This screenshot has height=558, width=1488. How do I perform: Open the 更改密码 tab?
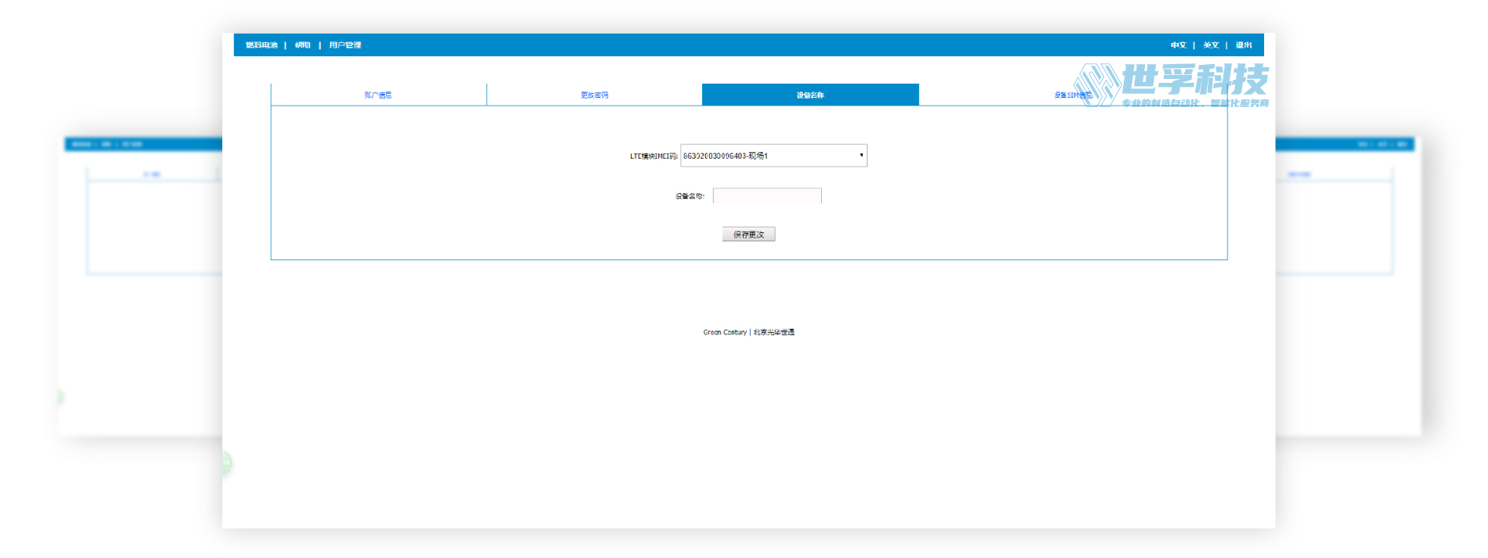(594, 95)
